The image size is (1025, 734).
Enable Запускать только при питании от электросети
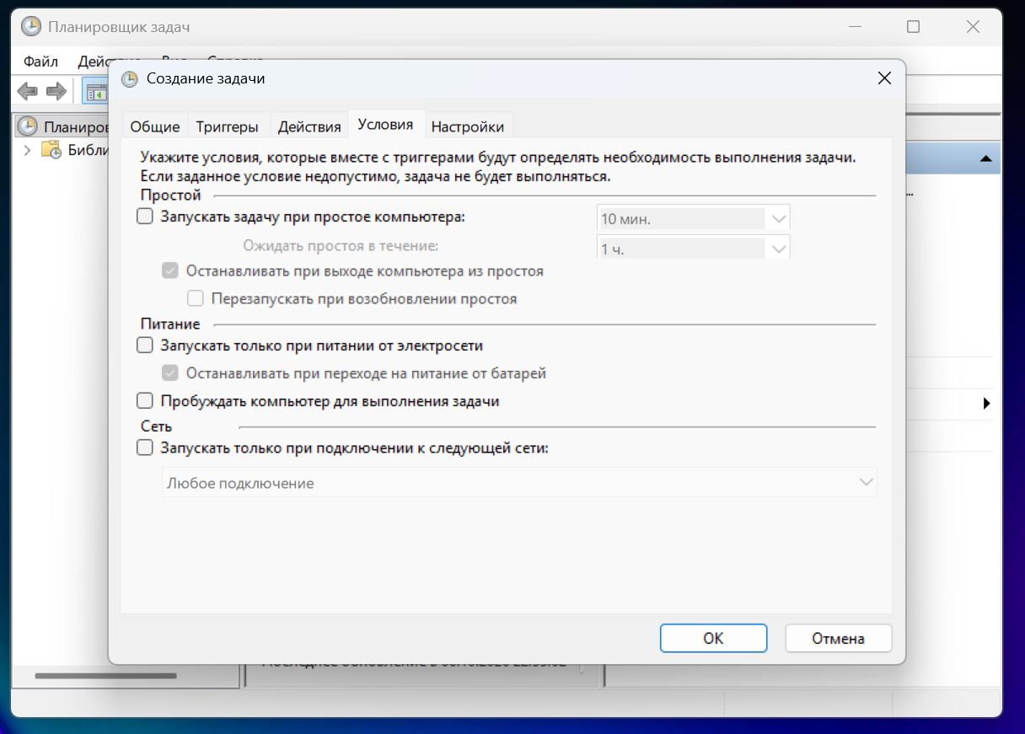coord(145,346)
